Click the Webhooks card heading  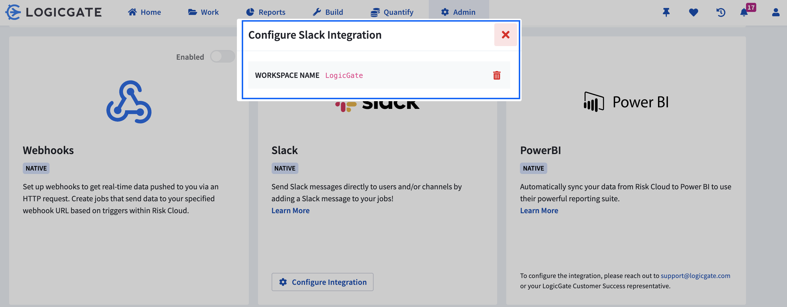tap(48, 150)
